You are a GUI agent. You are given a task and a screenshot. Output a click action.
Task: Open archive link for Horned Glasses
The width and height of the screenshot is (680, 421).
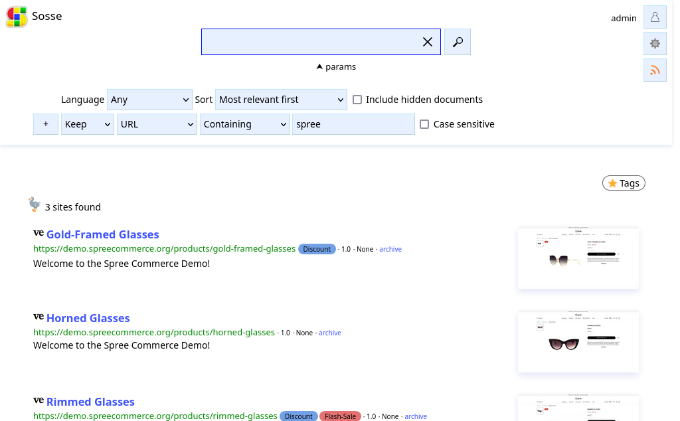coord(329,333)
